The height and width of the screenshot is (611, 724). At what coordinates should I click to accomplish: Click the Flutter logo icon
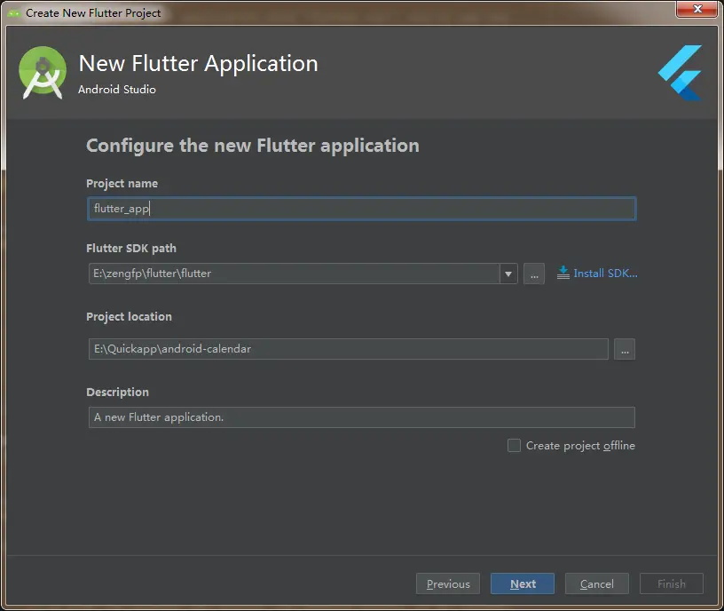pos(681,73)
